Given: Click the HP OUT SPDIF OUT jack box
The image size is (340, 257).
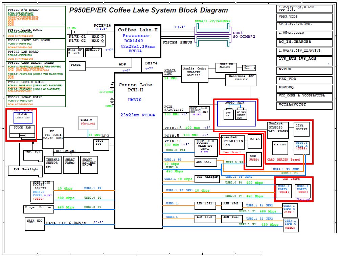Looking at the screenshot, I should (x=241, y=115).
